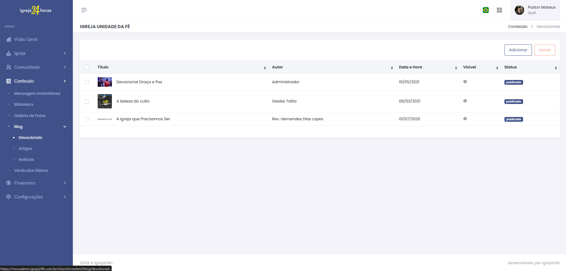Sort table by Título column arrows
This screenshot has width=566, height=271.
[x=265, y=68]
